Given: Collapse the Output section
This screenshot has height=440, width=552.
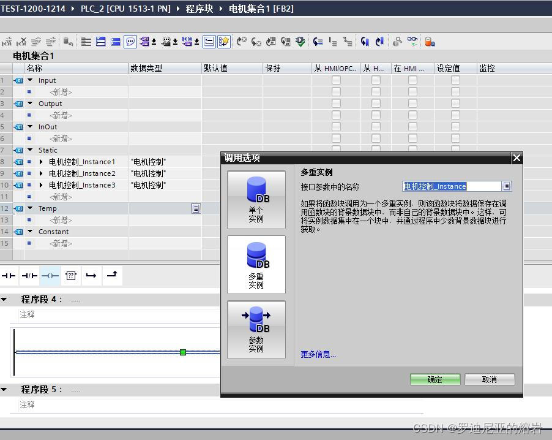Looking at the screenshot, I should click(30, 104).
